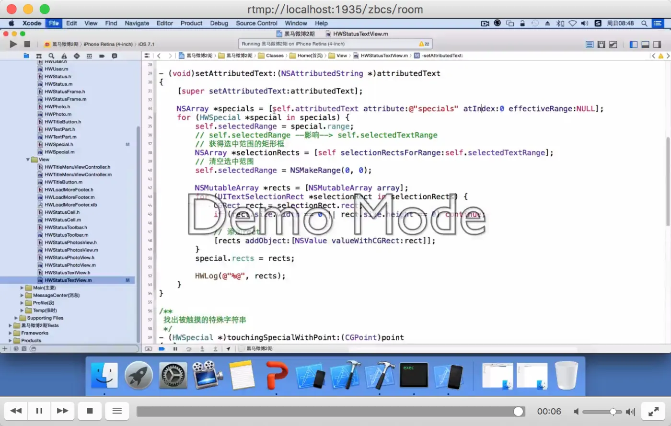Enter fullscreen in the video player
This screenshot has width=671, height=426.
click(653, 411)
